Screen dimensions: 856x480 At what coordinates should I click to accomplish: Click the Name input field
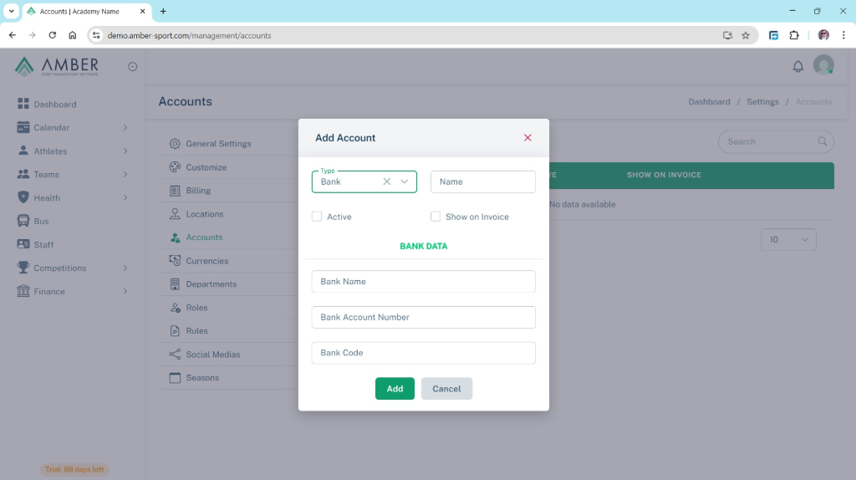point(482,181)
